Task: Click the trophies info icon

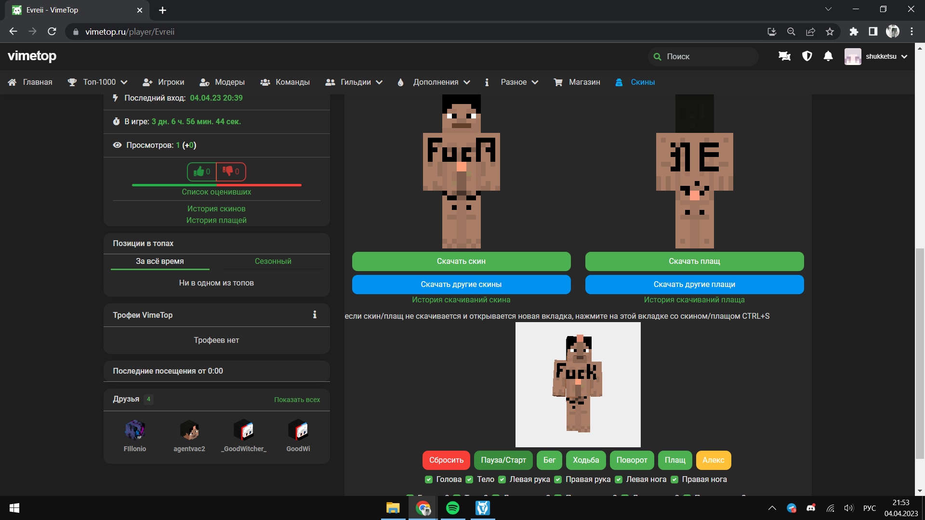Action: (x=315, y=315)
